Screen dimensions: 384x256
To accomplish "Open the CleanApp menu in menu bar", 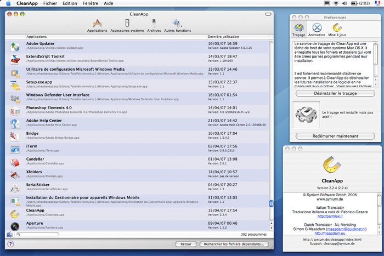I will tap(27, 3).
